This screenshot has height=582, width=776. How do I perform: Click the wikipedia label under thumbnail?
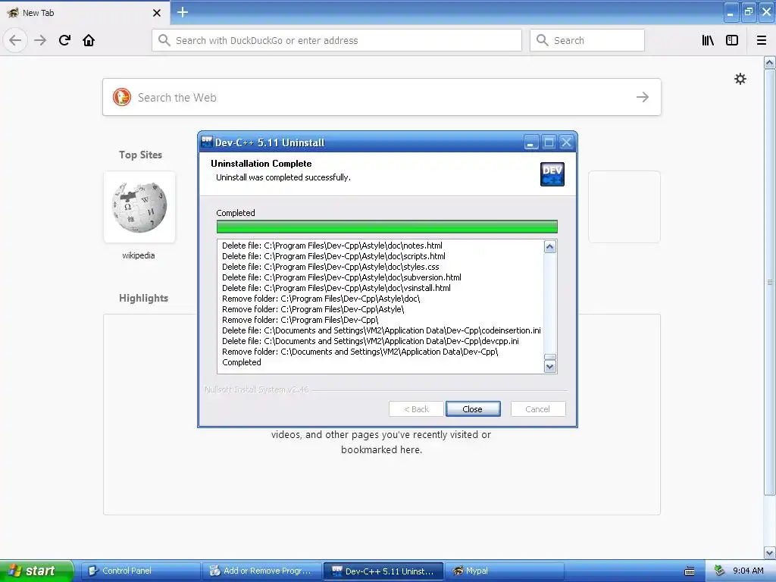[139, 255]
